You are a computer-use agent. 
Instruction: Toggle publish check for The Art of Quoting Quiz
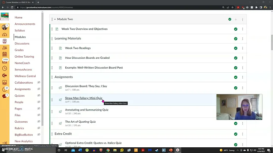(x=236, y=123)
